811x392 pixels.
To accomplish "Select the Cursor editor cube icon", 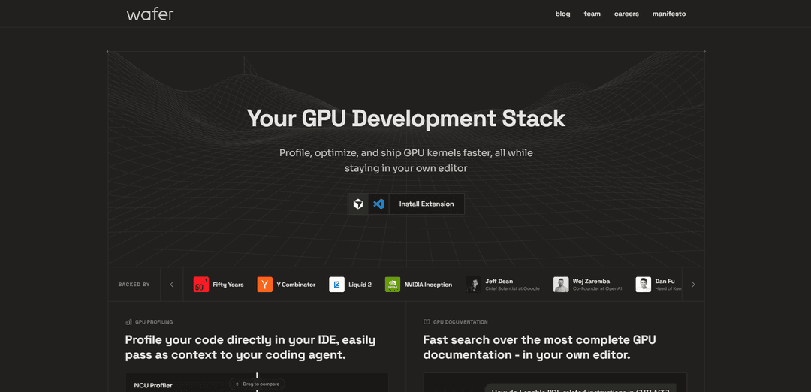I will tap(358, 204).
